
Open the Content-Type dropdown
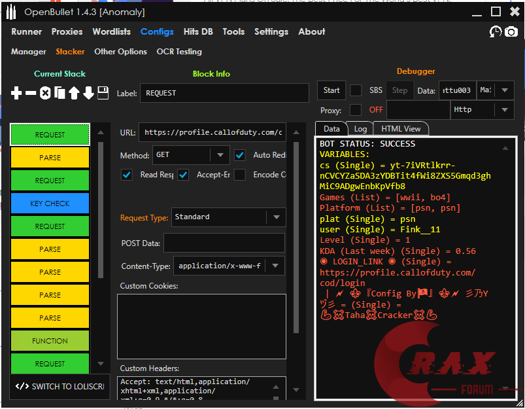(x=228, y=266)
